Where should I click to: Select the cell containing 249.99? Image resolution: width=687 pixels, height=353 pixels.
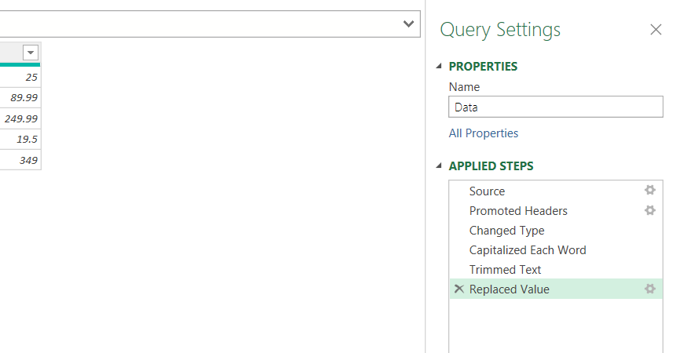[20, 118]
